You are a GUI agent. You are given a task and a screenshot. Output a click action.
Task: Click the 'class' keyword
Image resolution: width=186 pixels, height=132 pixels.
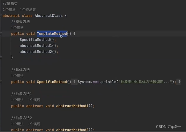pyautogui.click(x=27, y=16)
